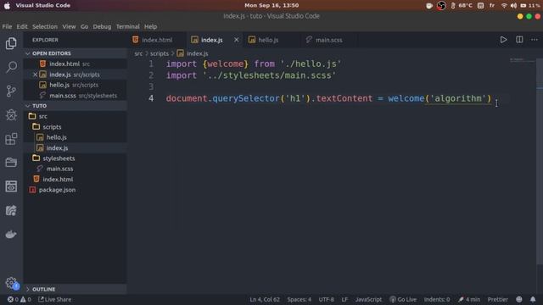Open the Help menu
Screen dimensions: 543x305
point(150,26)
